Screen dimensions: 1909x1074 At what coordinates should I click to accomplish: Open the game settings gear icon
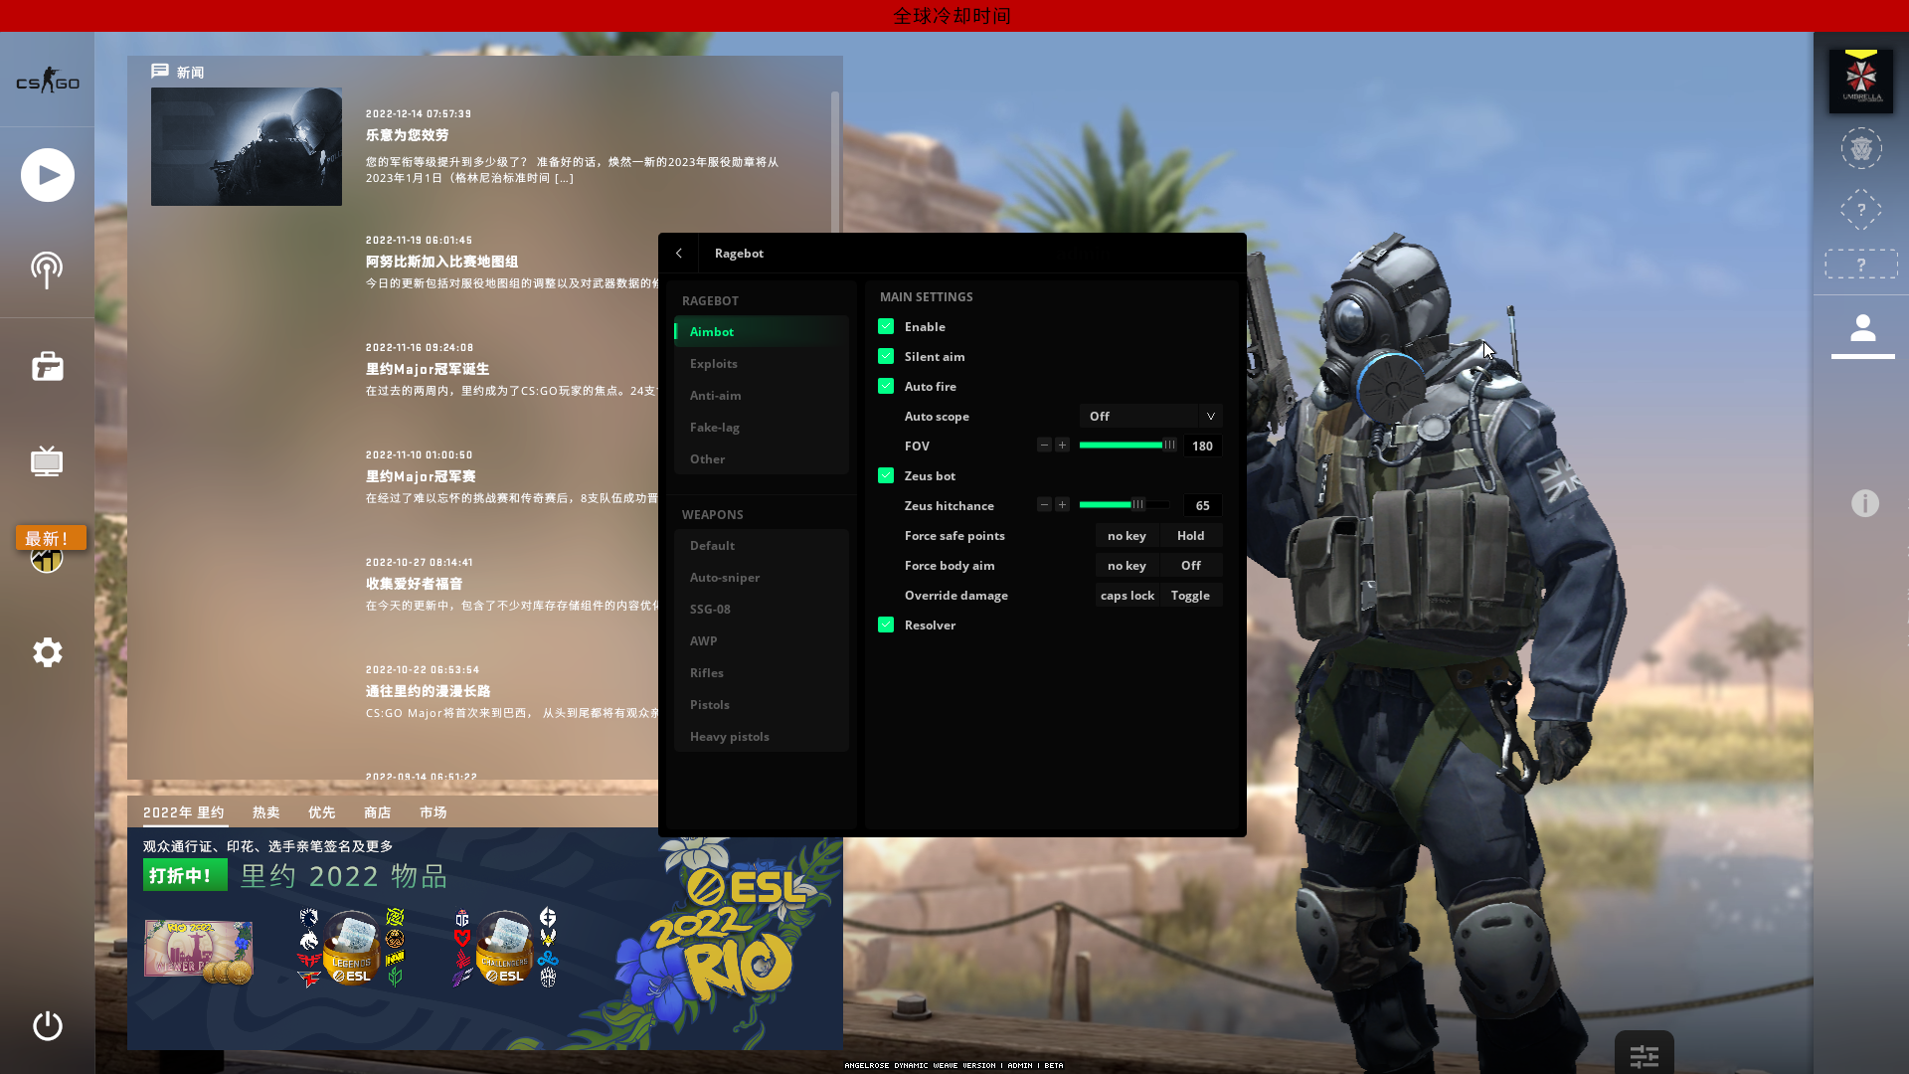pyautogui.click(x=47, y=652)
